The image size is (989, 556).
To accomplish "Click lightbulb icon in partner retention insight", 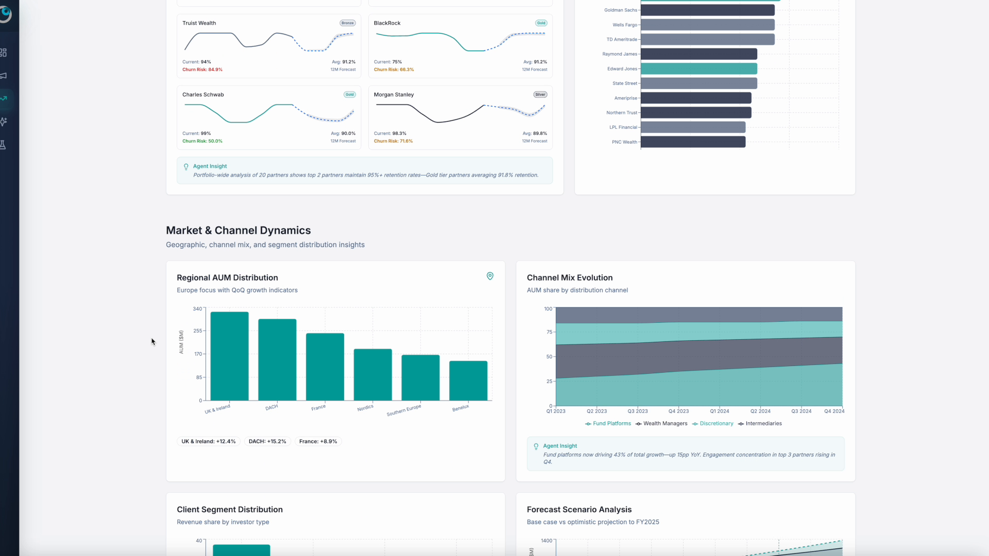I will tap(186, 167).
